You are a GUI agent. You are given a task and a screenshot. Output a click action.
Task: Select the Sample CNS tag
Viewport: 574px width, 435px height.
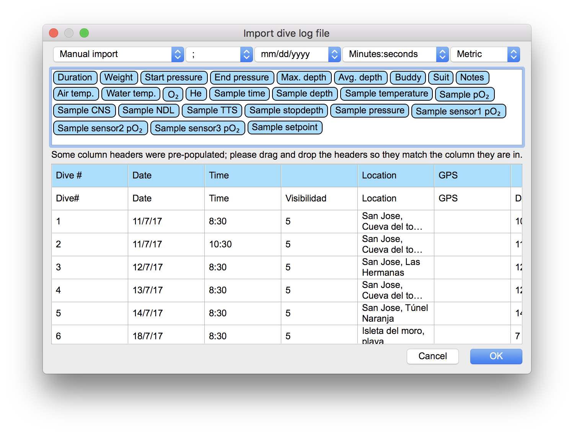point(84,110)
